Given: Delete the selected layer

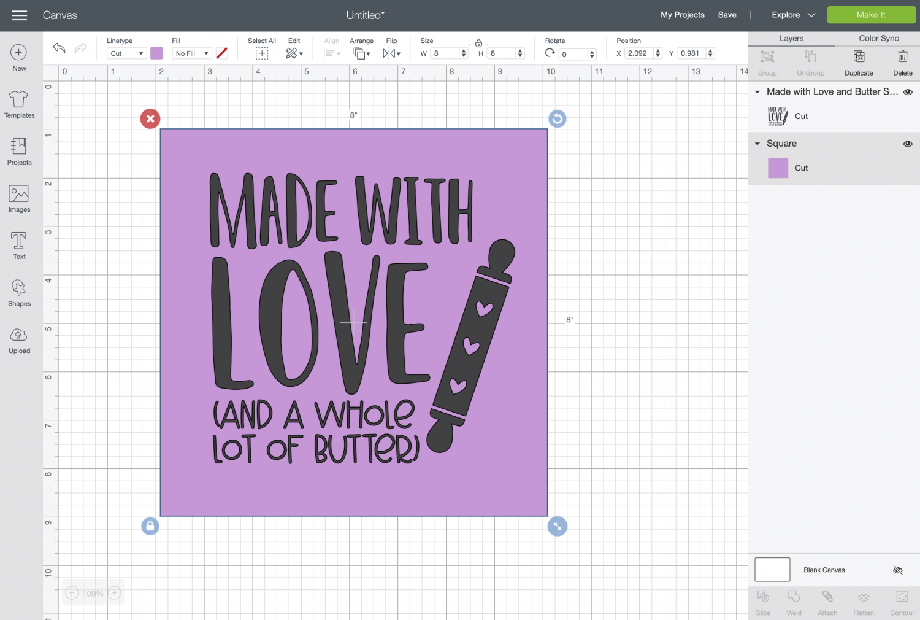Looking at the screenshot, I should click(903, 57).
